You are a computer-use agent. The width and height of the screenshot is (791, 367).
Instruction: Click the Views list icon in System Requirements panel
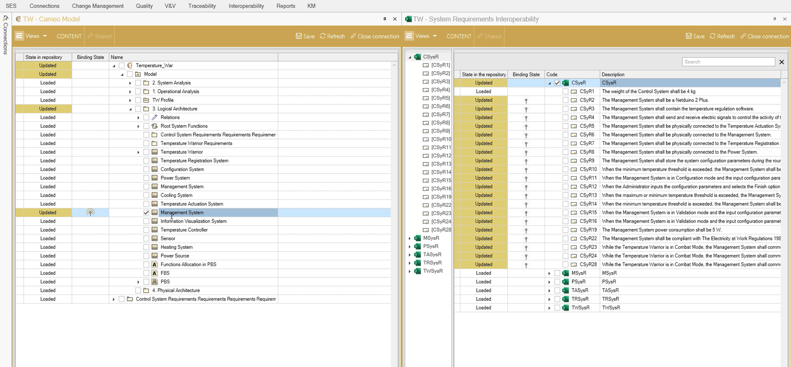409,36
